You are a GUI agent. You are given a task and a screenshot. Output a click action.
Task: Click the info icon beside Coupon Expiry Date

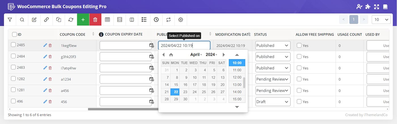pos(101,34)
